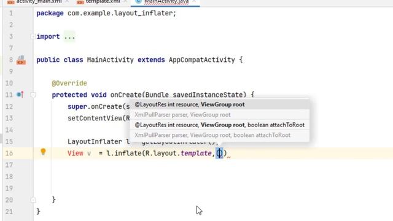Click the savedInstanceState parameter

tap(208, 95)
